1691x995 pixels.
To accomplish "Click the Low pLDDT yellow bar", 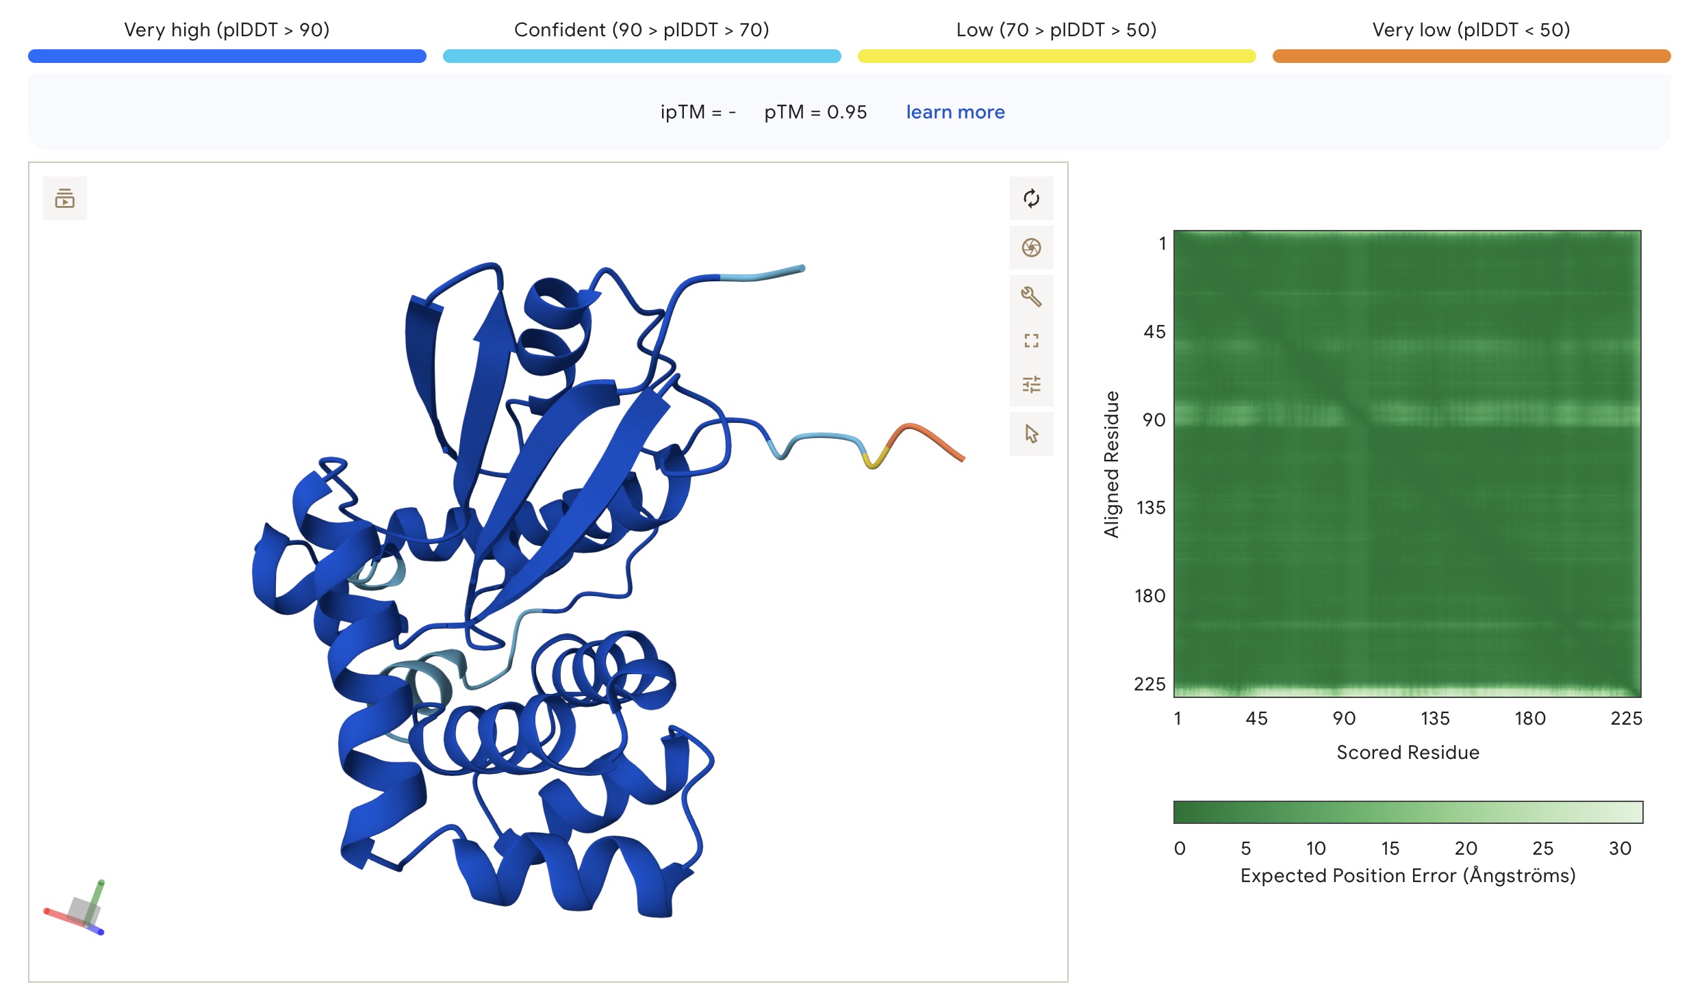I will click(1056, 56).
